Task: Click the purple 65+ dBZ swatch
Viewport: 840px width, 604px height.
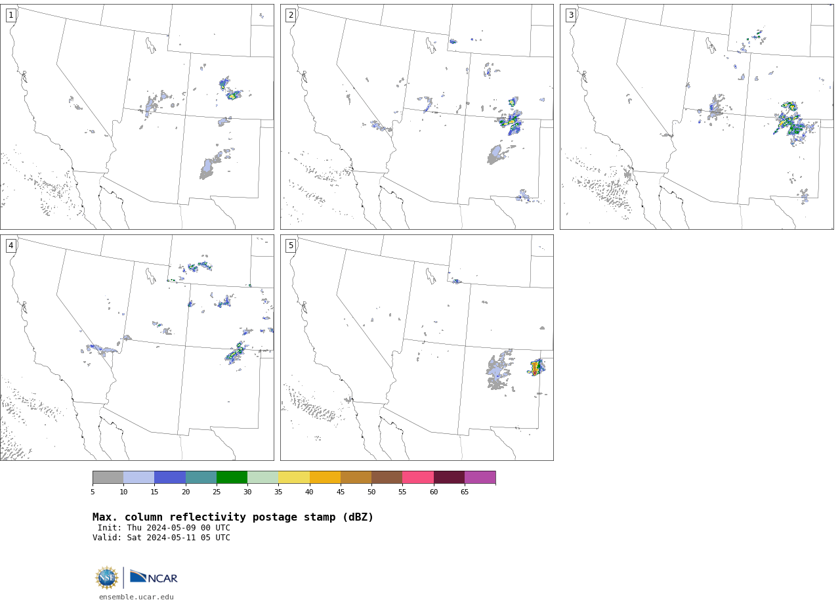Action: coord(480,477)
